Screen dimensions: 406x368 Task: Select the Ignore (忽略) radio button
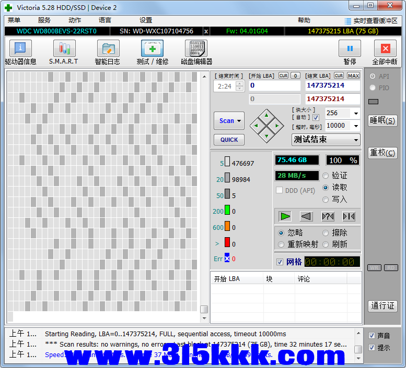281,233
